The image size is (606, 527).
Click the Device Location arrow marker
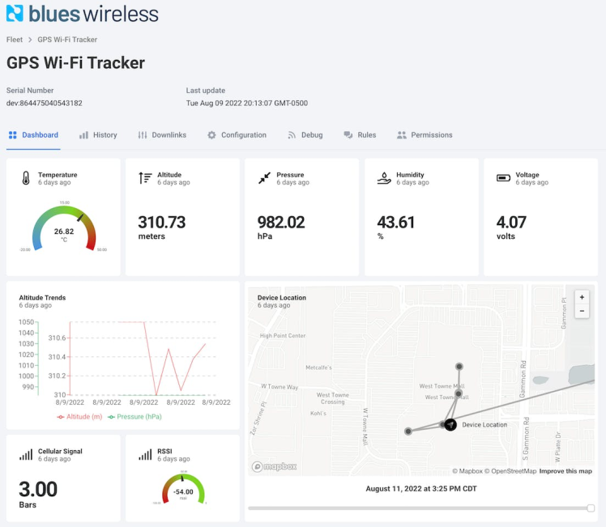(x=450, y=425)
